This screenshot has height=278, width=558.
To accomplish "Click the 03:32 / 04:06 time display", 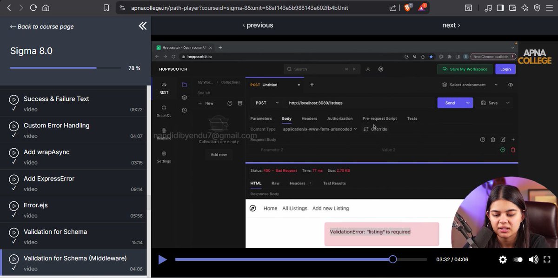I will pyautogui.click(x=452, y=259).
